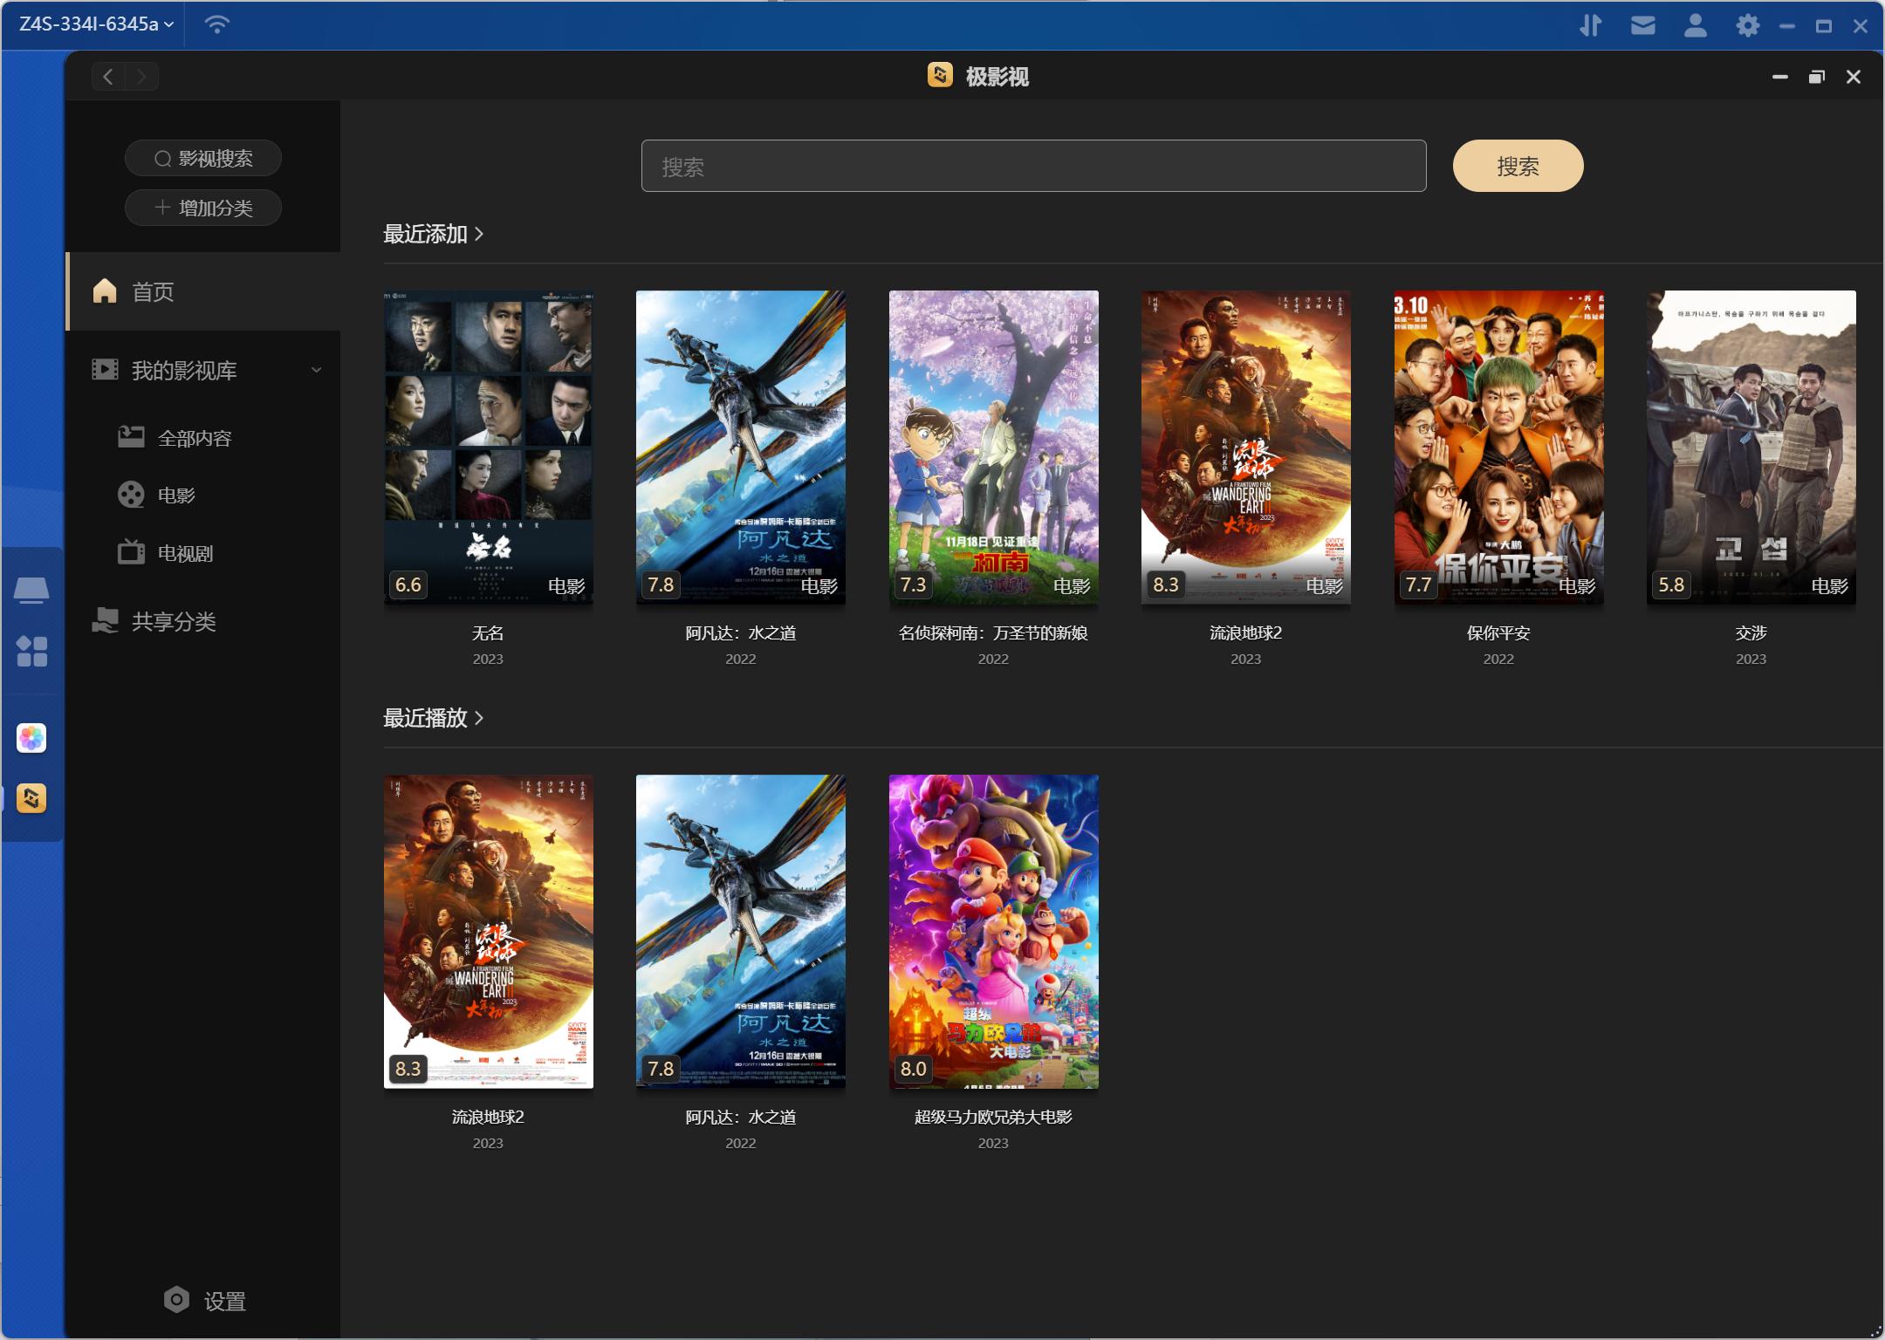Click the laptop device icon in dock

31,591
